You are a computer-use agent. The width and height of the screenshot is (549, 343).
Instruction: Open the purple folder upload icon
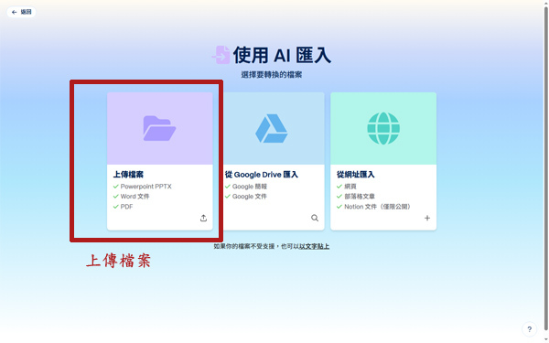tap(159, 128)
